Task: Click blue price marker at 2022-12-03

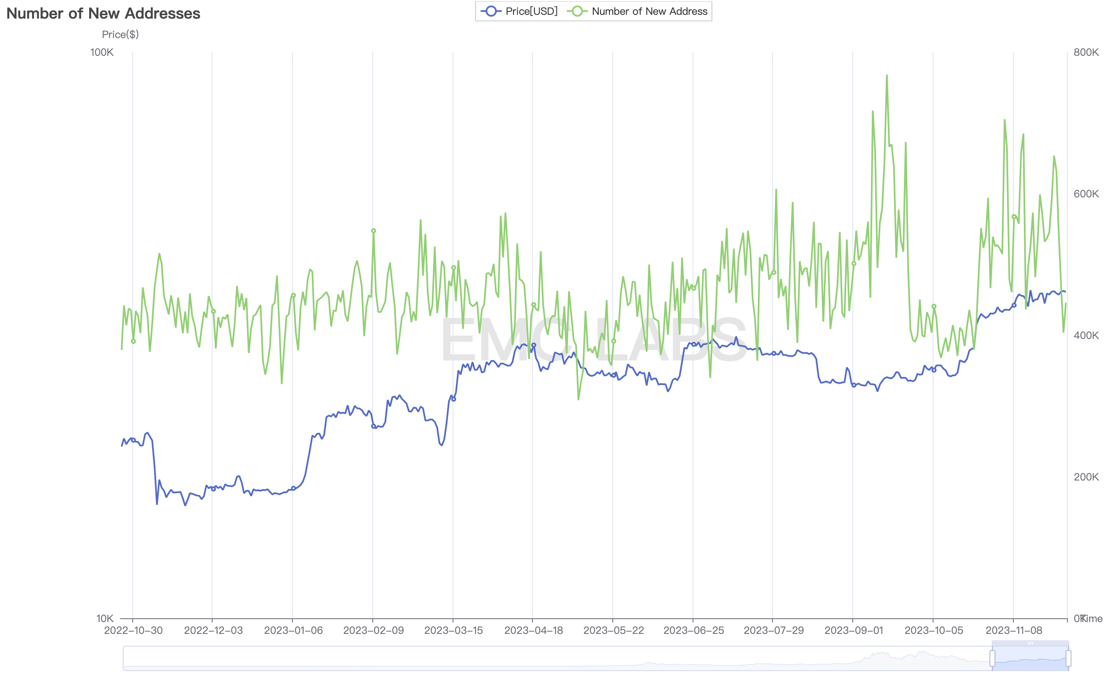Action: [213, 489]
